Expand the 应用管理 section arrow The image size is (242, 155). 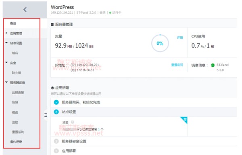(6, 33)
